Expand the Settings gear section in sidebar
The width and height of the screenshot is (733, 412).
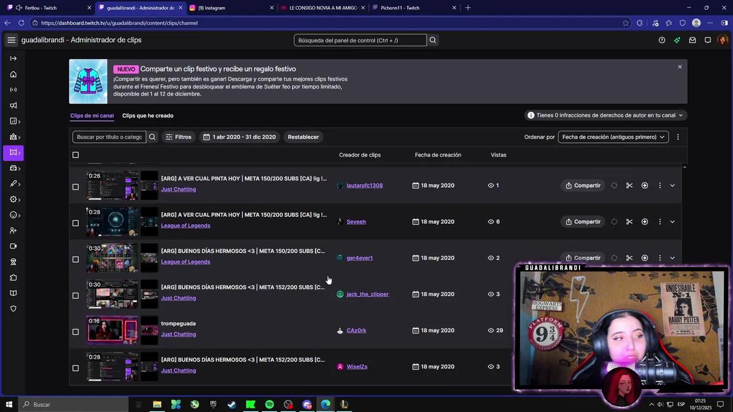(15, 200)
